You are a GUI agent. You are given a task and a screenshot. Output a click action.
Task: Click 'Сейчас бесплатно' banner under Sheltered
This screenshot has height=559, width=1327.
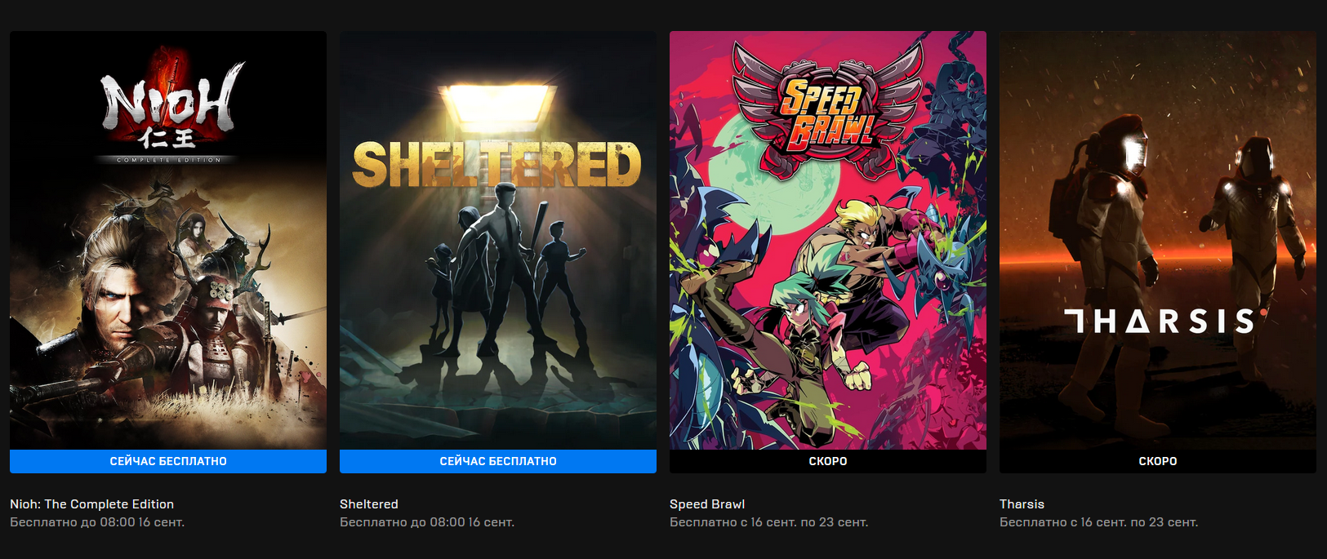click(x=498, y=461)
